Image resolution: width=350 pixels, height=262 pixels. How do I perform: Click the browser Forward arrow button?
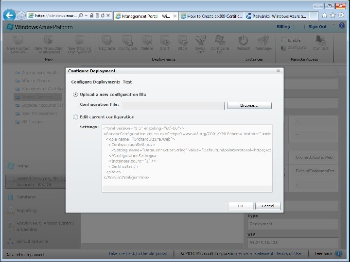click(x=21, y=16)
